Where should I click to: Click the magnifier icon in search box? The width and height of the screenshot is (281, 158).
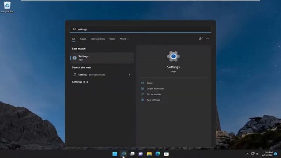pyautogui.click(x=74, y=29)
